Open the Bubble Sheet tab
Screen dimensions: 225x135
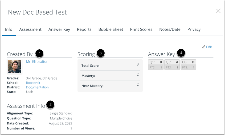point(111,29)
